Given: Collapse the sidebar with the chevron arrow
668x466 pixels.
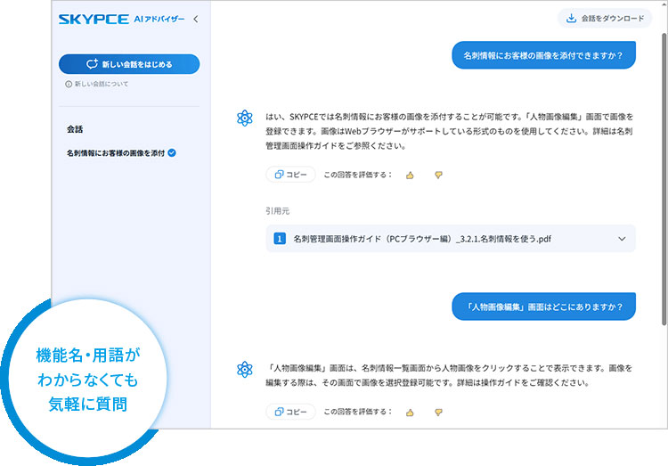Looking at the screenshot, I should [x=196, y=19].
